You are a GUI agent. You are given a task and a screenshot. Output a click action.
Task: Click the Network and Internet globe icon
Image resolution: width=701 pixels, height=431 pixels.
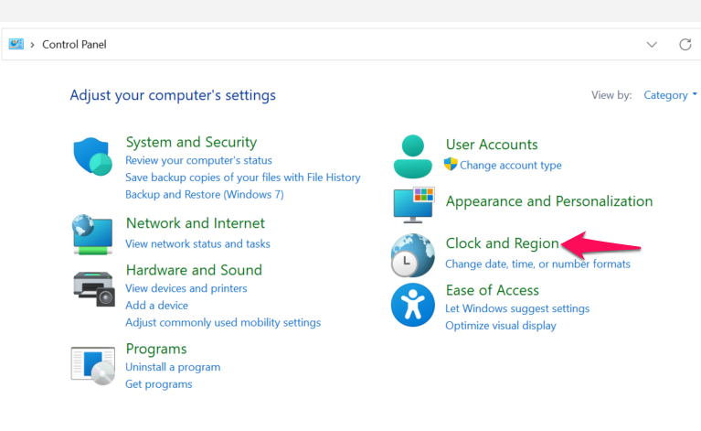click(92, 234)
